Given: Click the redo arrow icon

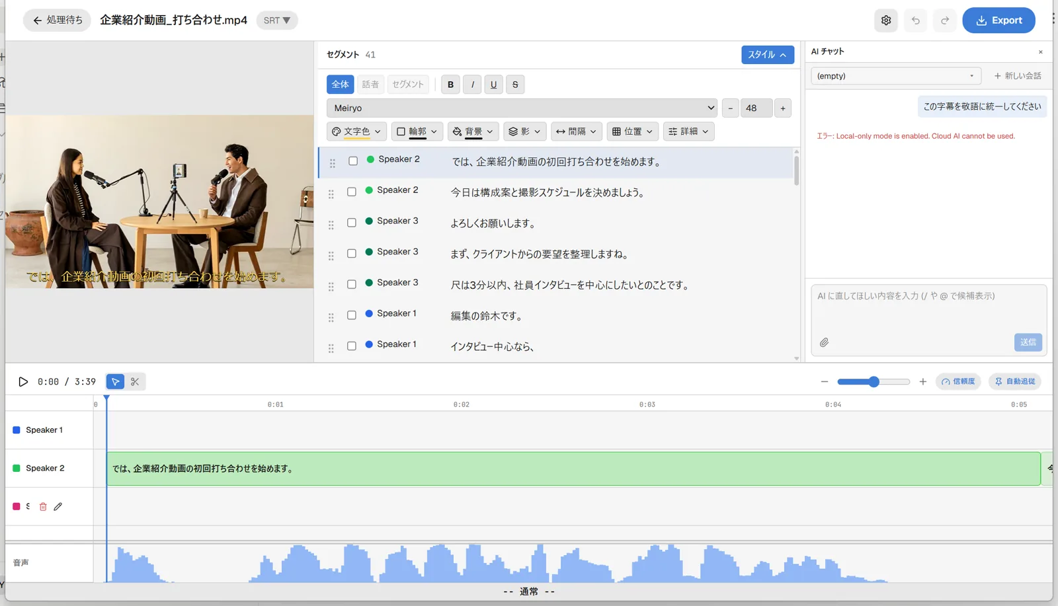Looking at the screenshot, I should click(x=945, y=20).
